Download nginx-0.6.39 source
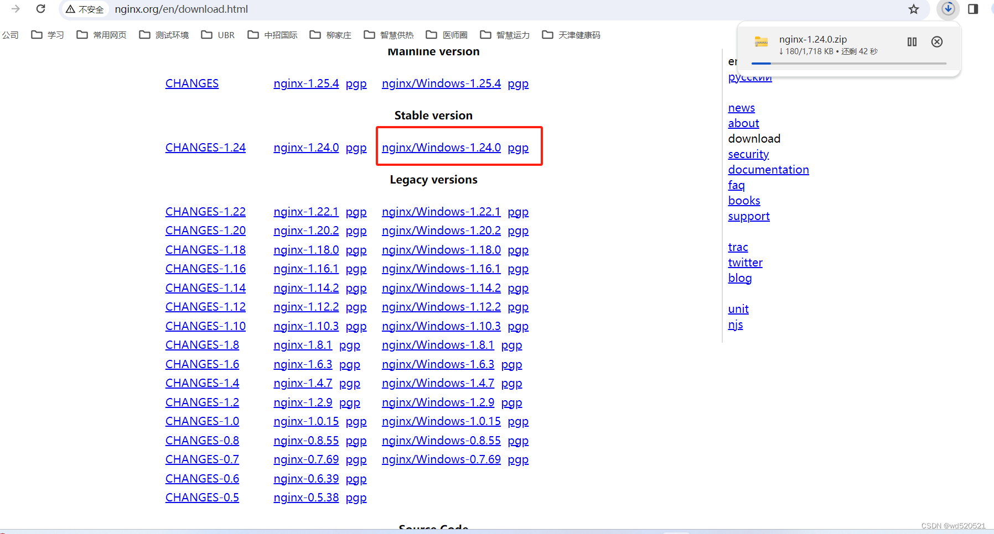The image size is (994, 534). (x=306, y=479)
